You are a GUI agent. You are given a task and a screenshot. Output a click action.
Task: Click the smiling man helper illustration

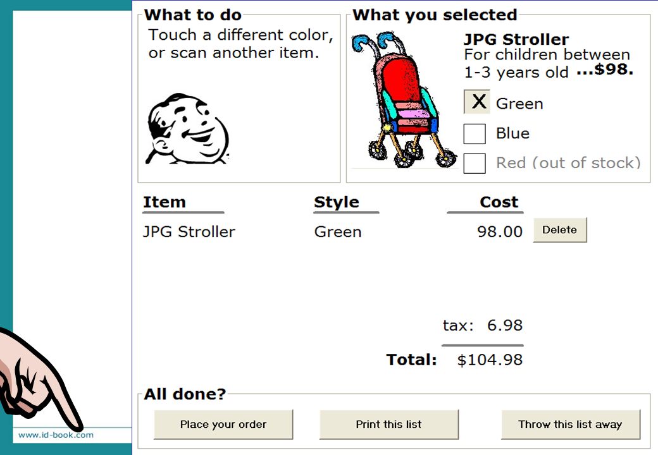click(x=187, y=129)
